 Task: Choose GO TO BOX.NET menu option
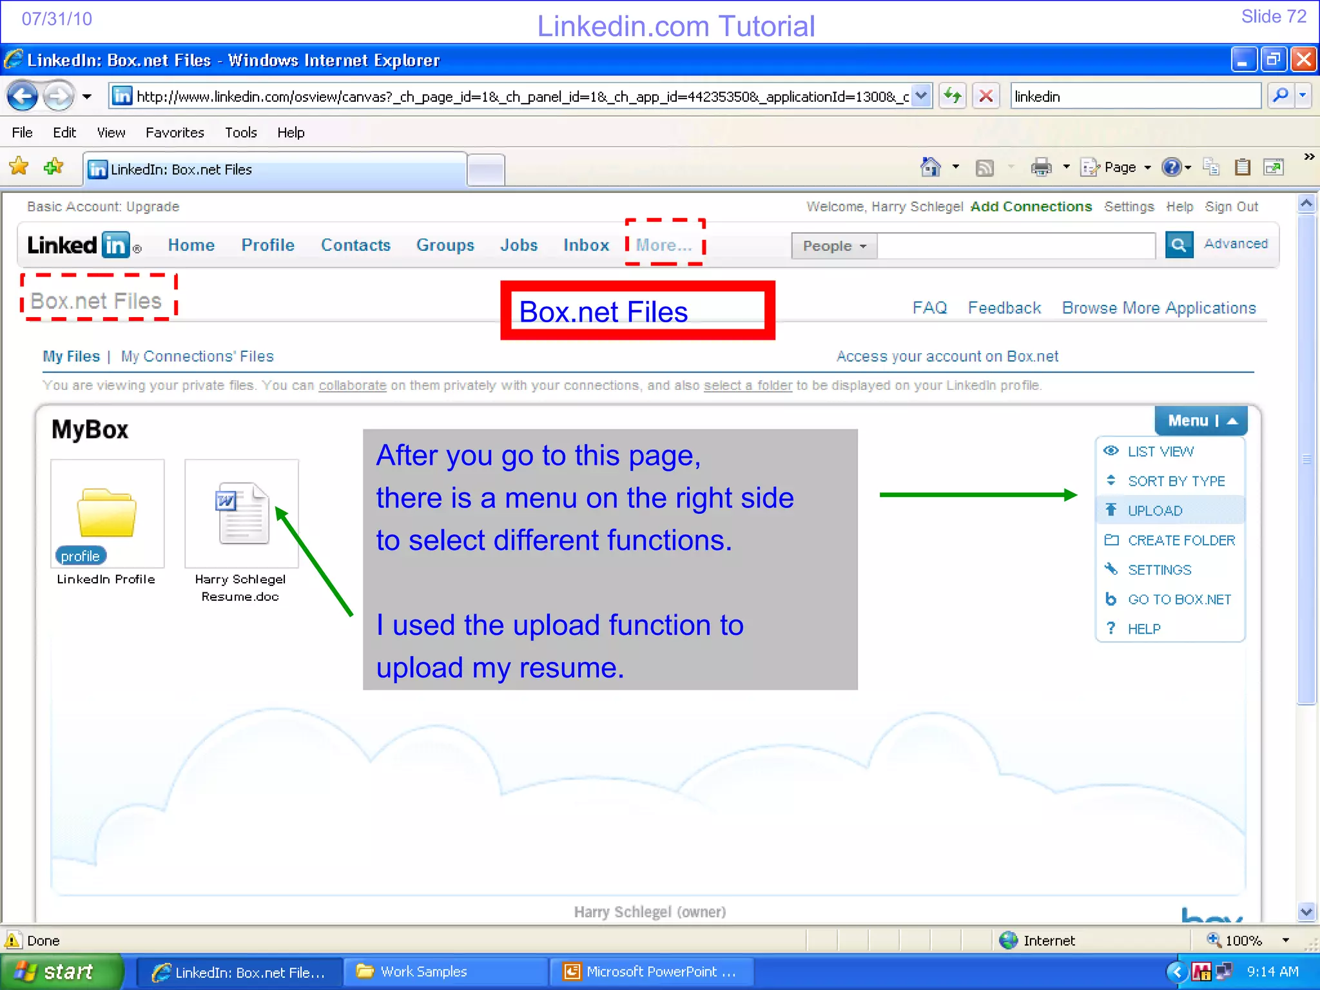(x=1170, y=599)
